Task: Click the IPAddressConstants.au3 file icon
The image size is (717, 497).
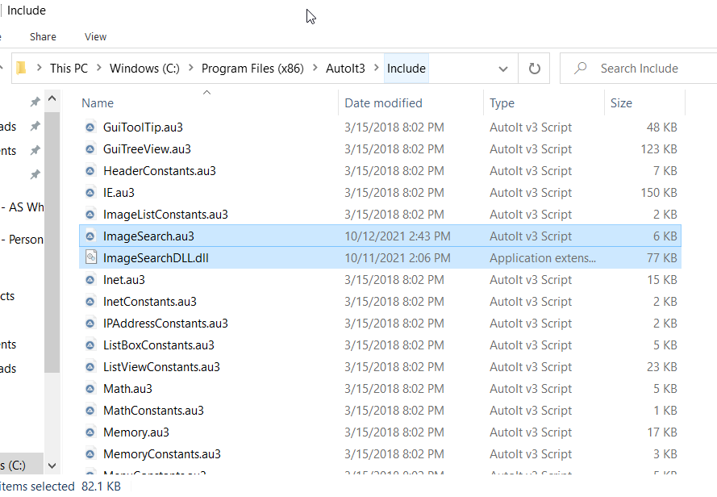Action: 90,323
